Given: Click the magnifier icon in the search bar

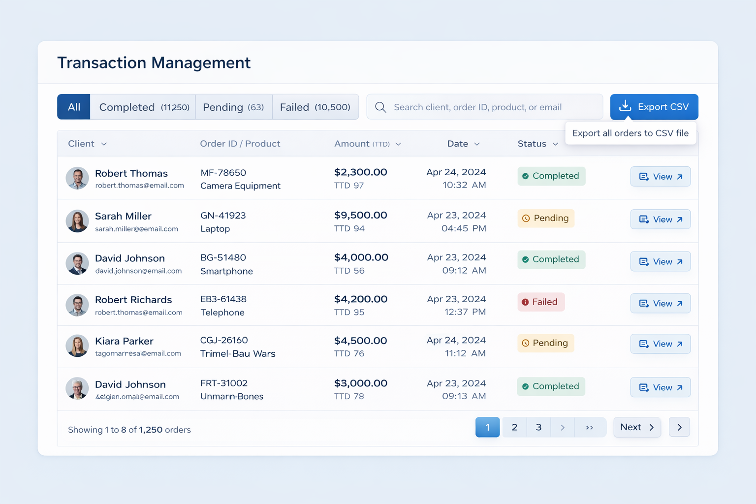Looking at the screenshot, I should (380, 107).
